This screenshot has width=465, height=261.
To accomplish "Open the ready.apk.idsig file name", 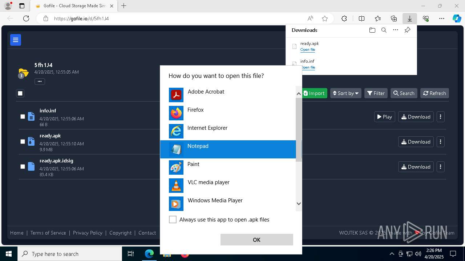I will [x=56, y=161].
